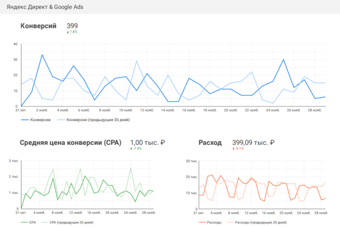Toggle the Конверсии legend series

pos(41,120)
